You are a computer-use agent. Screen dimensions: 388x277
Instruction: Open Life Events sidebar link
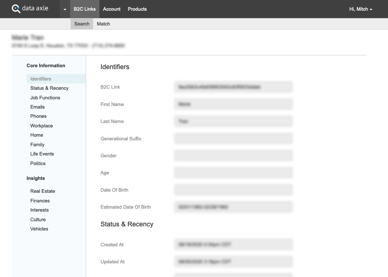pos(42,154)
